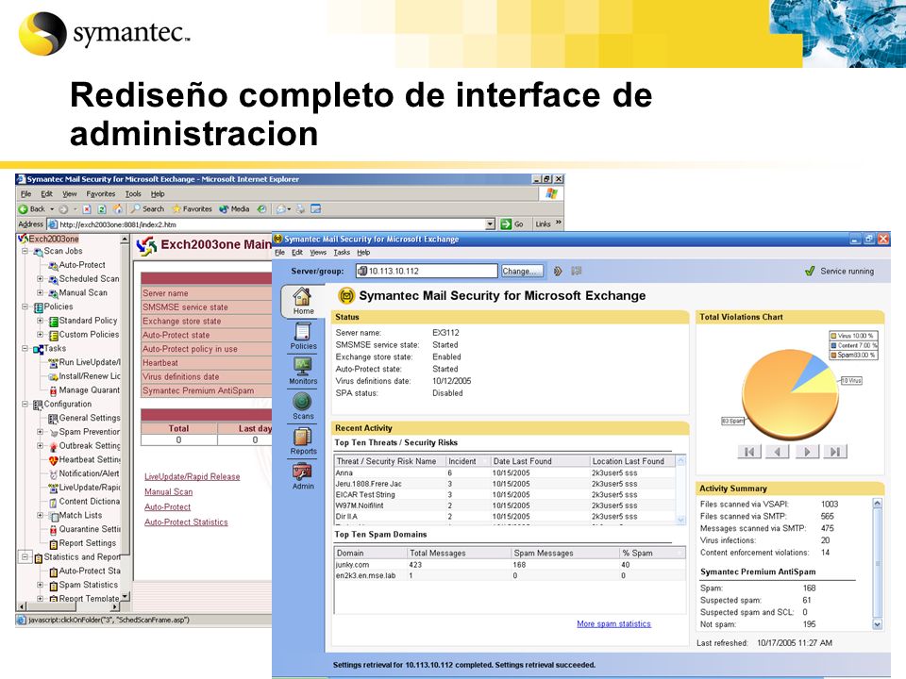Expand the Custom Policies tree node
906x679 pixels.
click(40, 334)
